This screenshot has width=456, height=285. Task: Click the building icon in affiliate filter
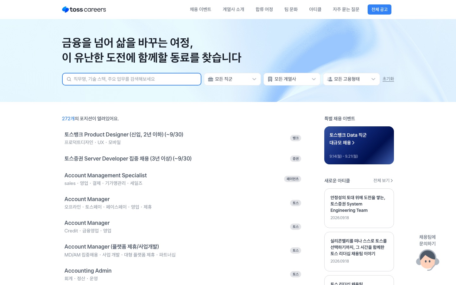[x=270, y=79]
